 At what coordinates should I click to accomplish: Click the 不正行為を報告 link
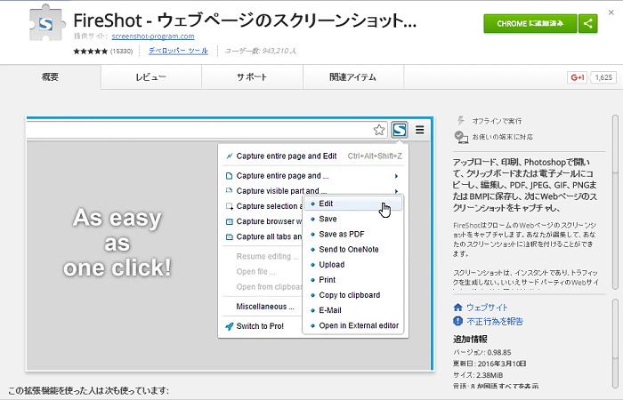(495, 321)
